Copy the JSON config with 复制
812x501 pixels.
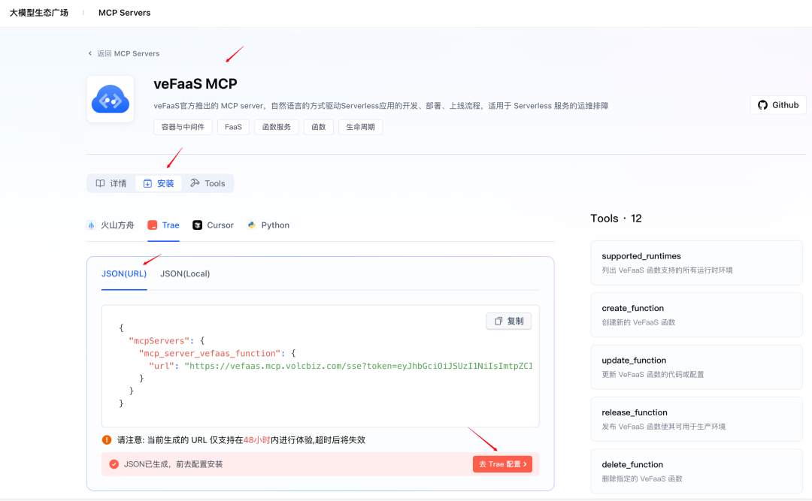508,321
